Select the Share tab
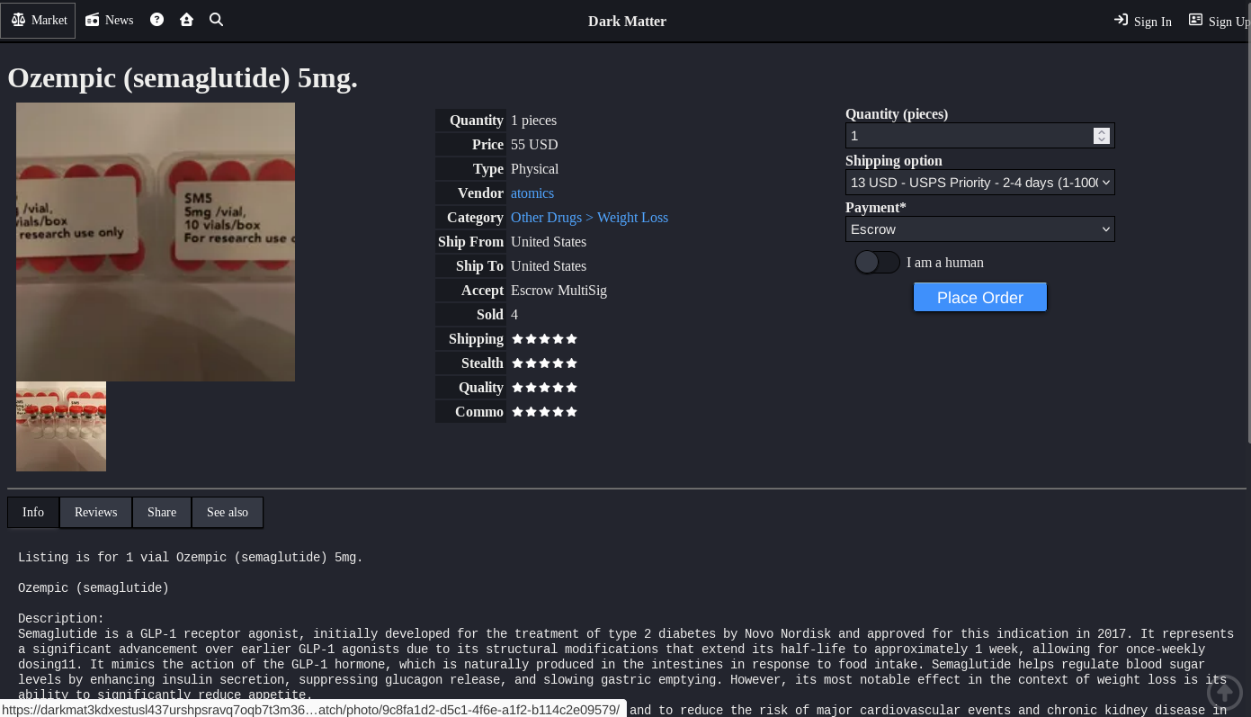Image resolution: width=1251 pixels, height=717 pixels. coord(162,512)
